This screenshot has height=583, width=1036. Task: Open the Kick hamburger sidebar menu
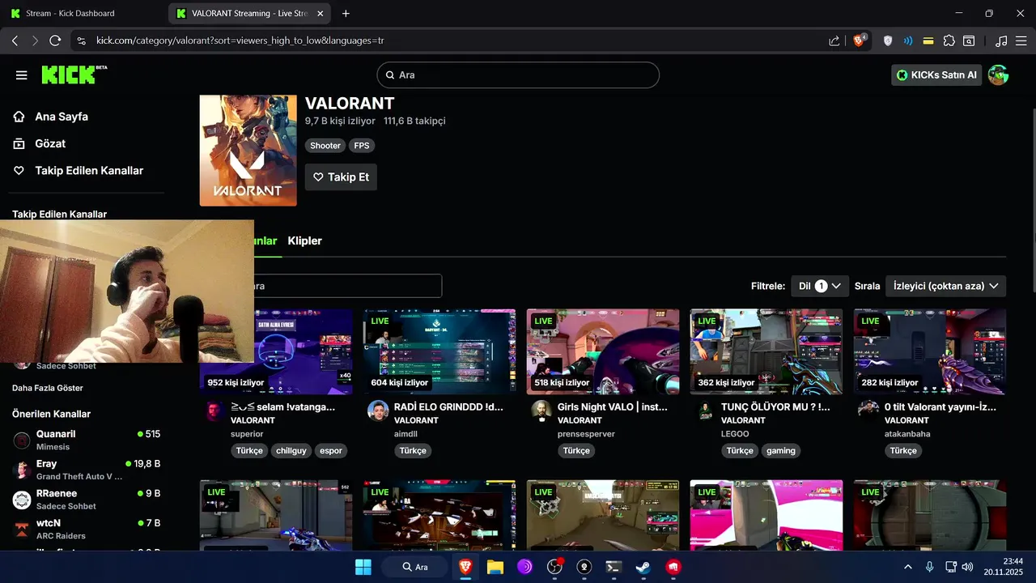point(22,75)
